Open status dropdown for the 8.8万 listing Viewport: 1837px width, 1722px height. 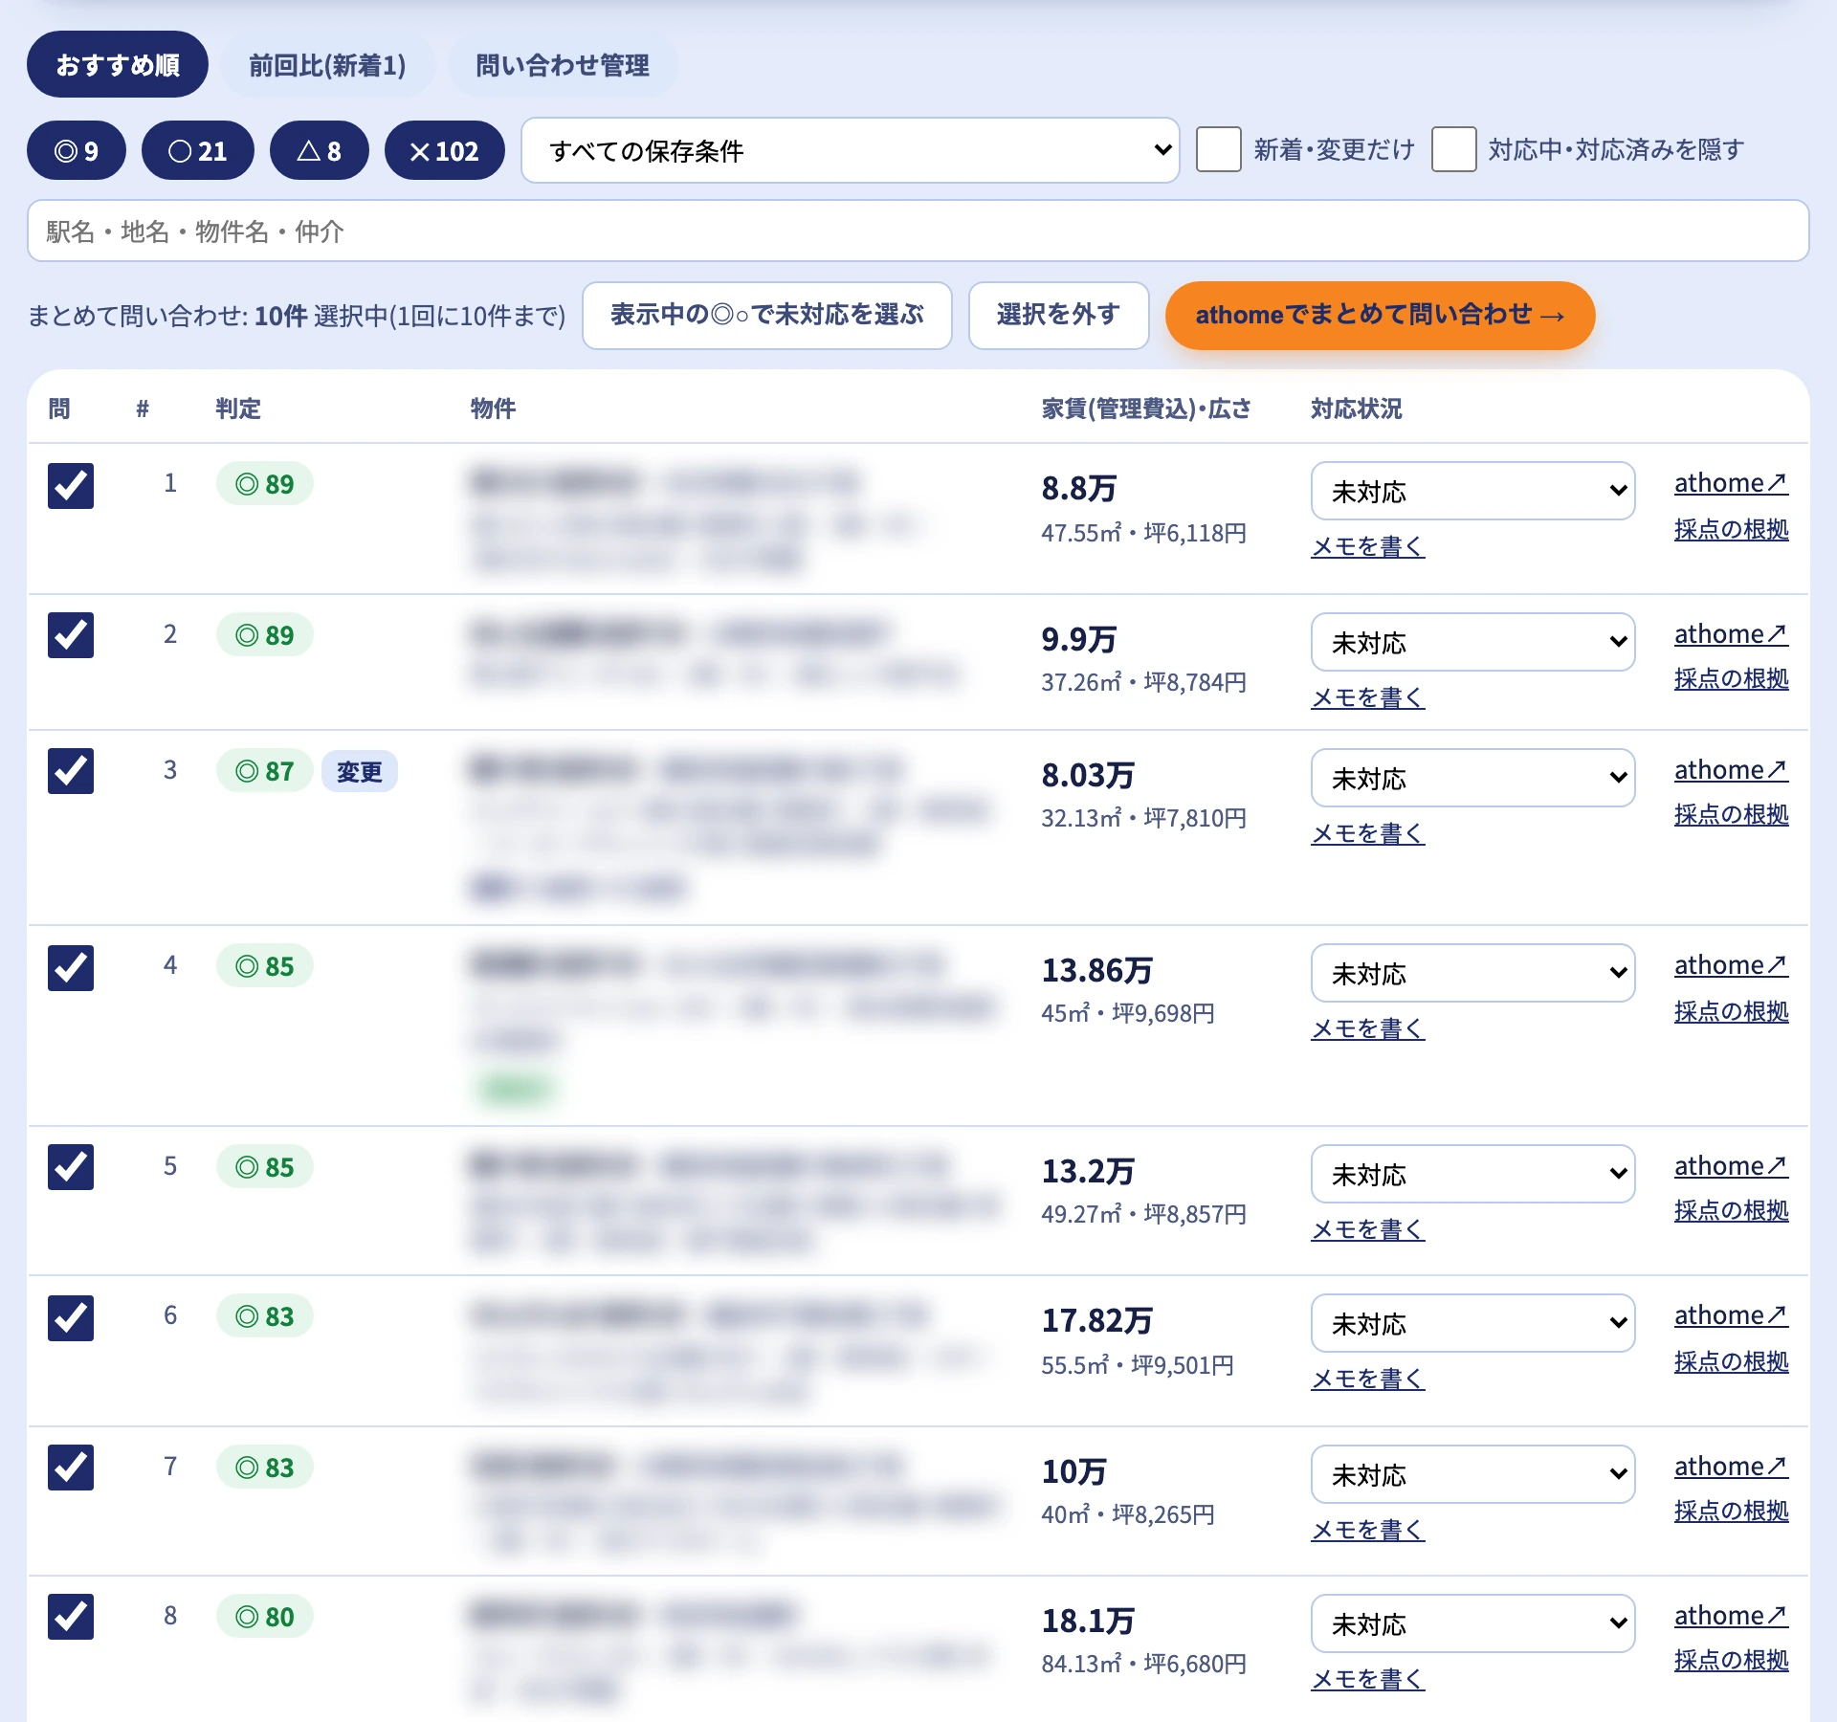(1473, 491)
